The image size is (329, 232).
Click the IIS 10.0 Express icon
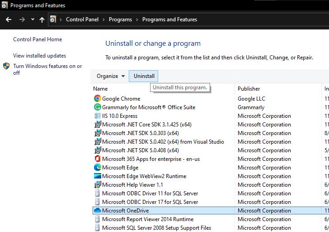tap(97, 116)
